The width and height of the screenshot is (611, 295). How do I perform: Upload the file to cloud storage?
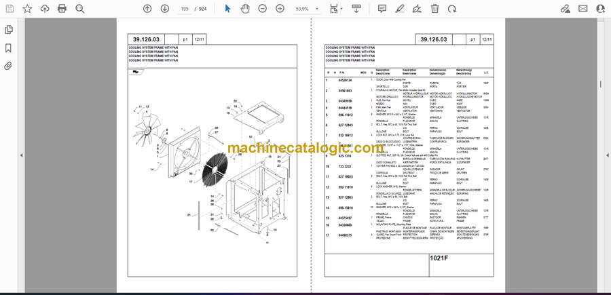click(x=45, y=9)
